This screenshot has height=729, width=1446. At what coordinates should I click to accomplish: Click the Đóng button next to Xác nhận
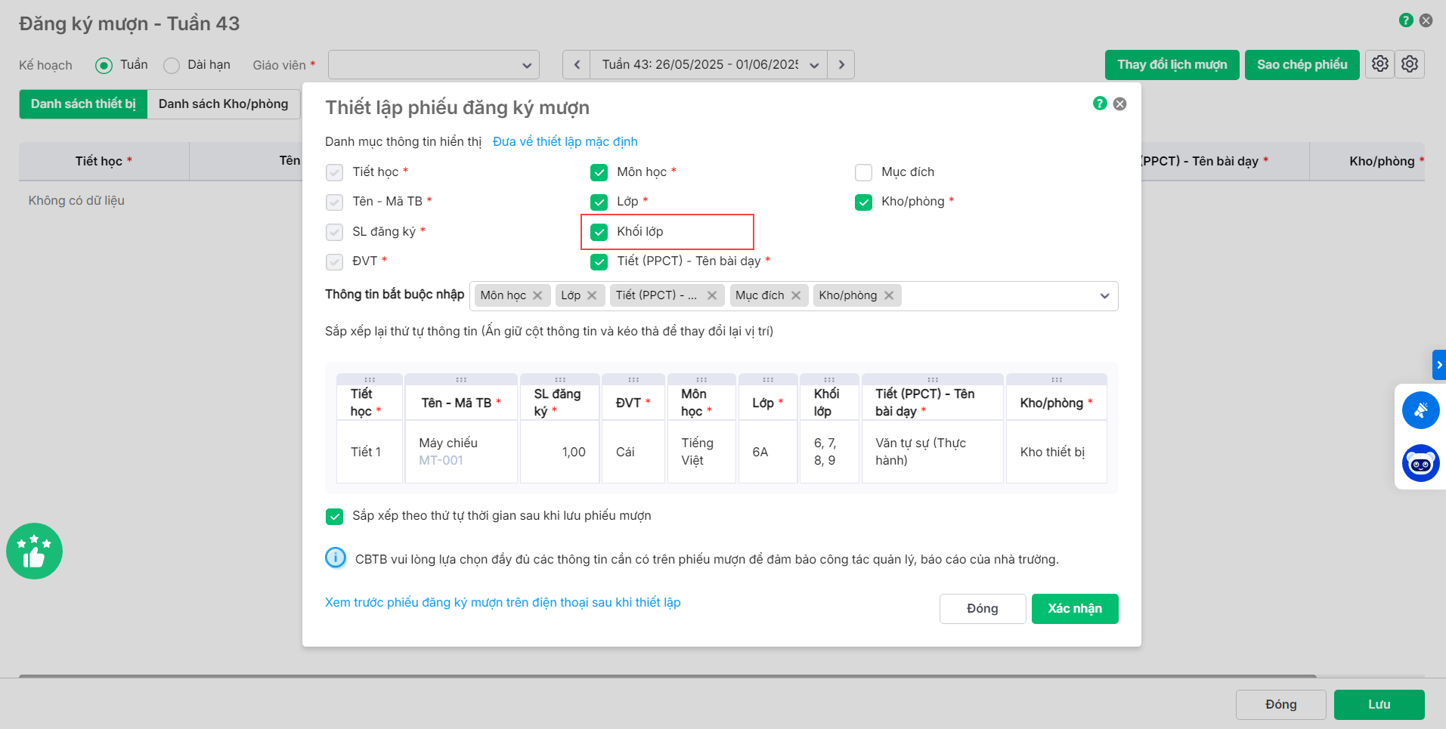tap(983, 609)
